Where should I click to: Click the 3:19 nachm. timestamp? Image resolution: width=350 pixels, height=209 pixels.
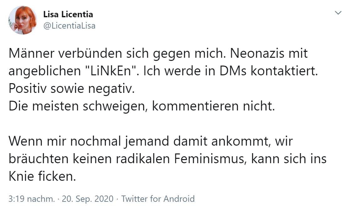pyautogui.click(x=32, y=199)
